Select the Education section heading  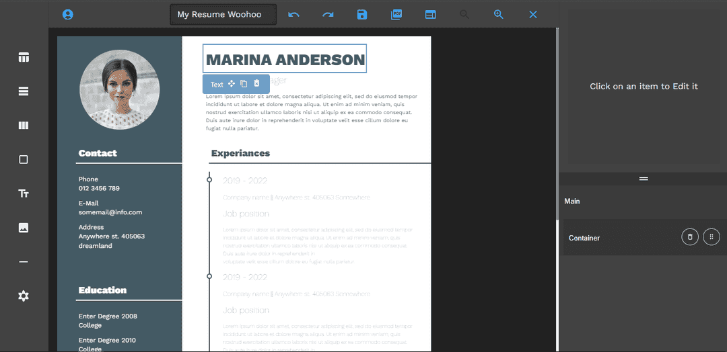pyautogui.click(x=102, y=290)
